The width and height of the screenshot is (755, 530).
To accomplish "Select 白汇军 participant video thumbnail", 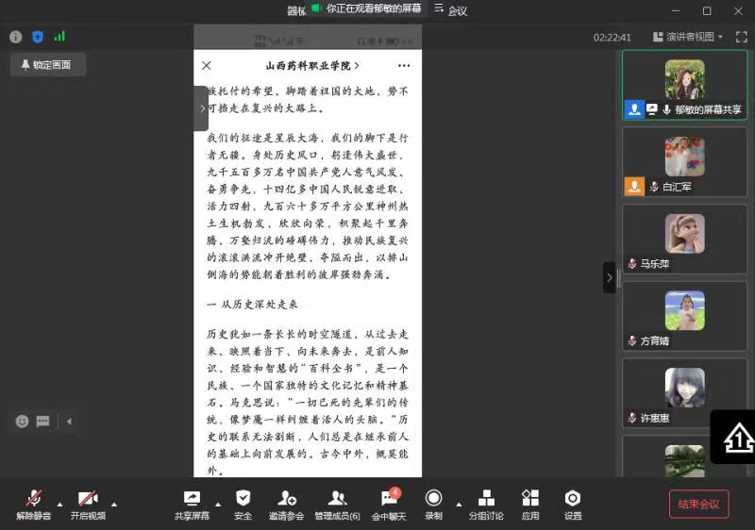I will (x=684, y=161).
